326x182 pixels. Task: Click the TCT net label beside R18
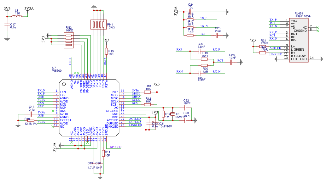[203, 34]
